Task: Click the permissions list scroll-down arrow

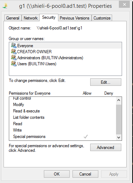Action: pyautogui.click(x=118, y=137)
